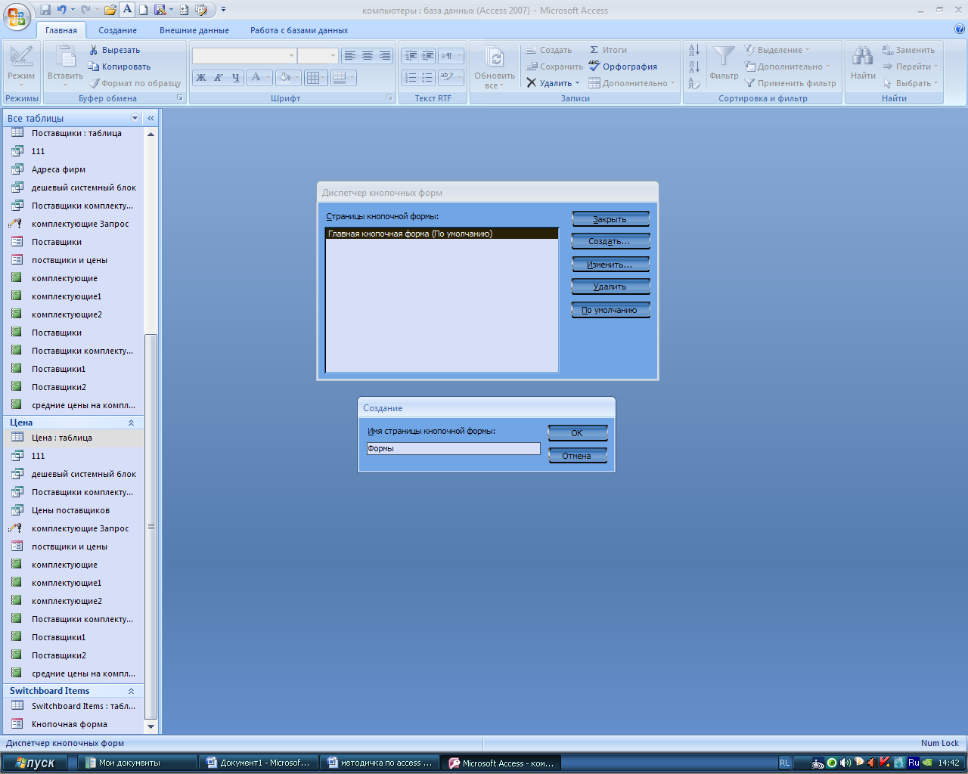Sort ascending with the А-Я icon
The width and height of the screenshot is (968, 774).
694,51
